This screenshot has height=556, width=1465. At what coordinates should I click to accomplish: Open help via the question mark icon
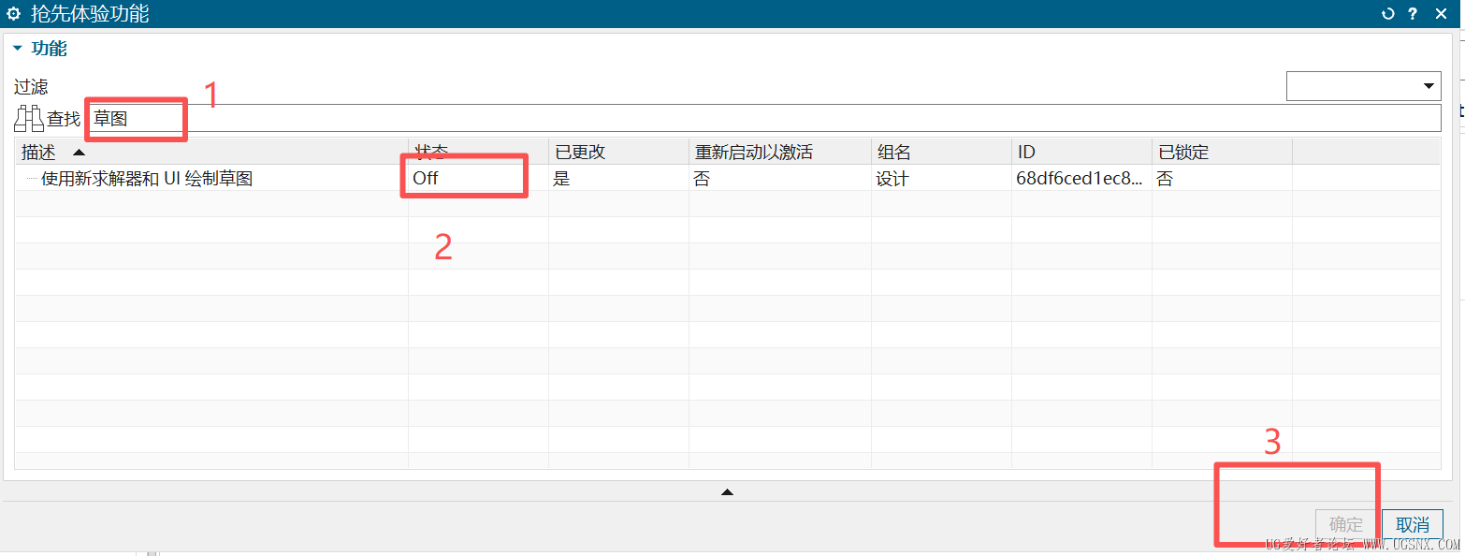[1413, 14]
